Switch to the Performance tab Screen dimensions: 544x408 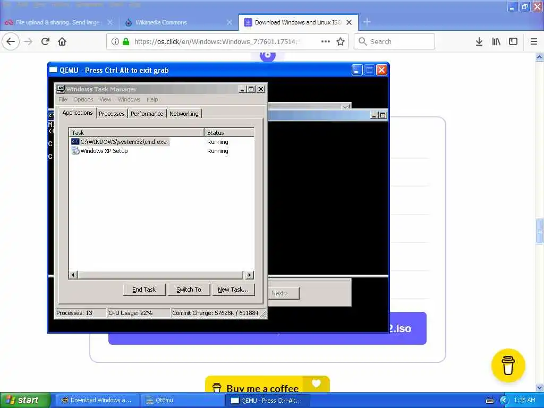coord(147,114)
